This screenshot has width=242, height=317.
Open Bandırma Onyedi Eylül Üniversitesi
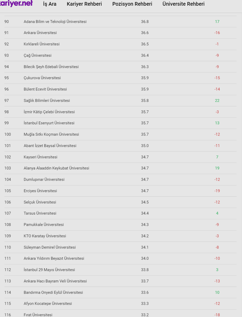(x=53, y=292)
